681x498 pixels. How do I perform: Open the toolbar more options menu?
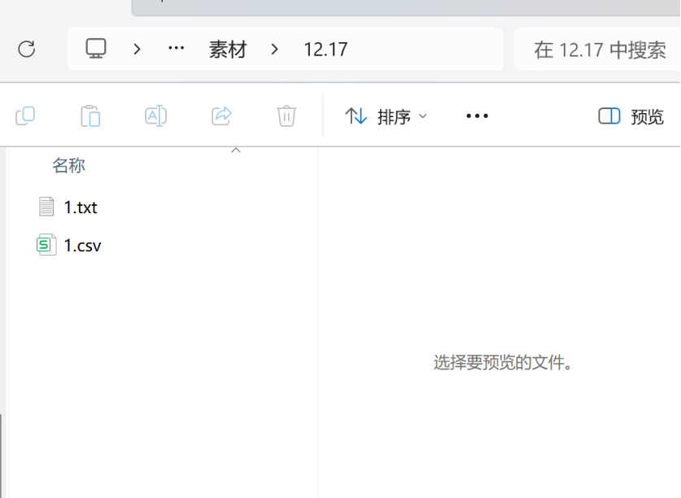point(478,116)
